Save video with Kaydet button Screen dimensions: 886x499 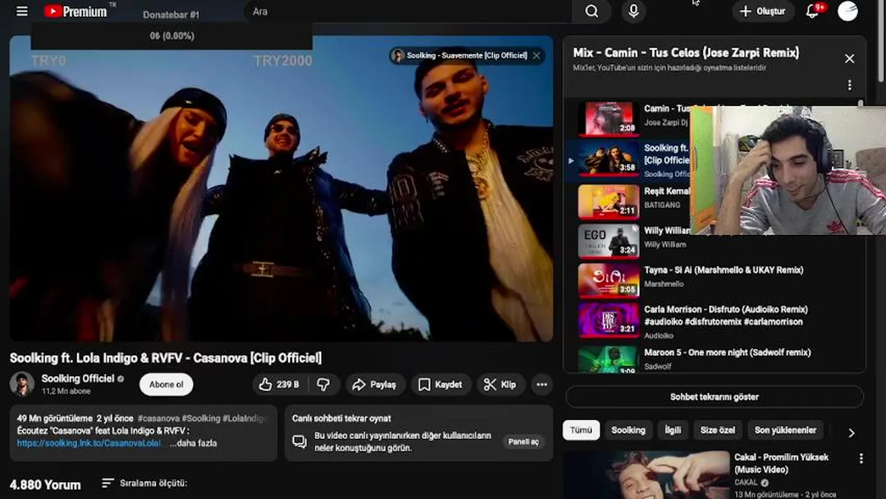(x=441, y=385)
